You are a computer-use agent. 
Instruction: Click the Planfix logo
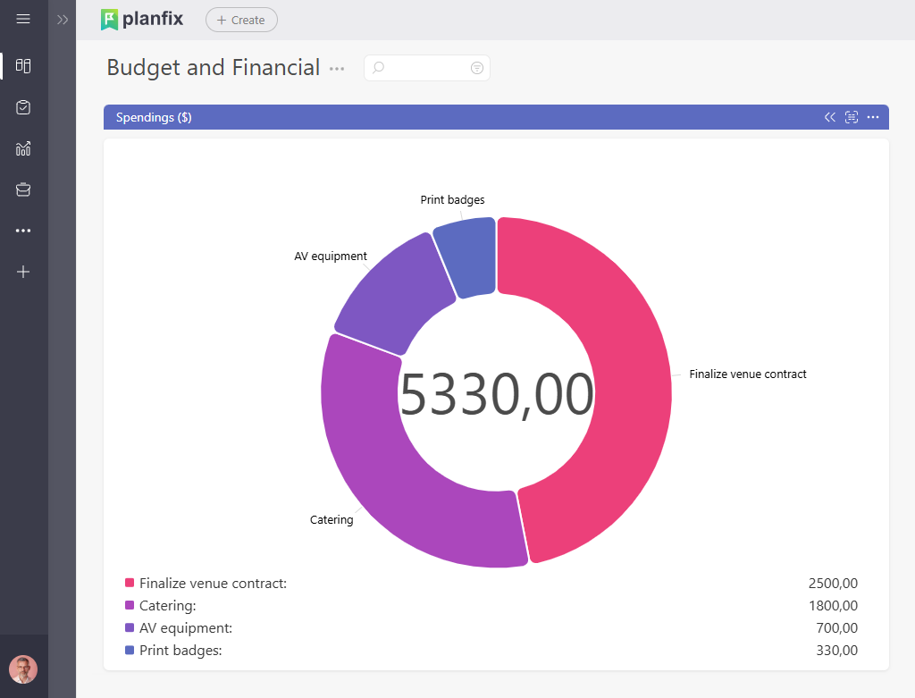[142, 20]
